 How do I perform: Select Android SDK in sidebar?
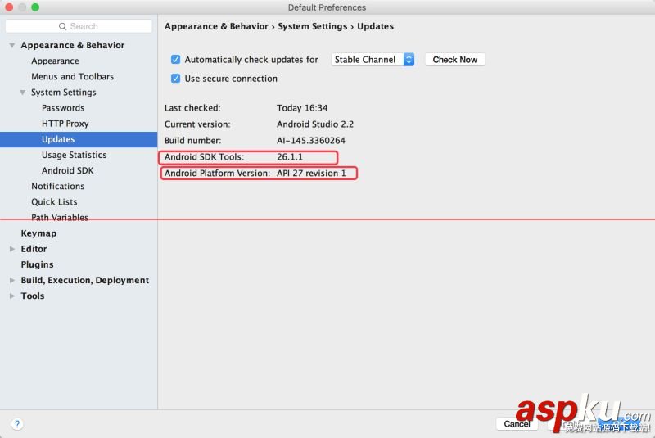point(68,171)
